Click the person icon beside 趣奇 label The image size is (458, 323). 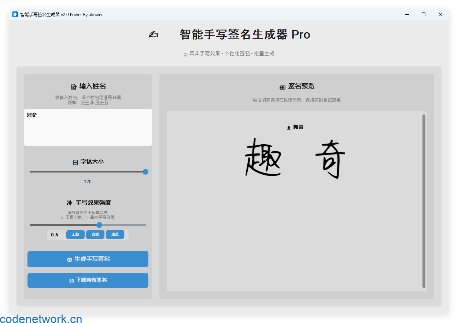tap(289, 128)
